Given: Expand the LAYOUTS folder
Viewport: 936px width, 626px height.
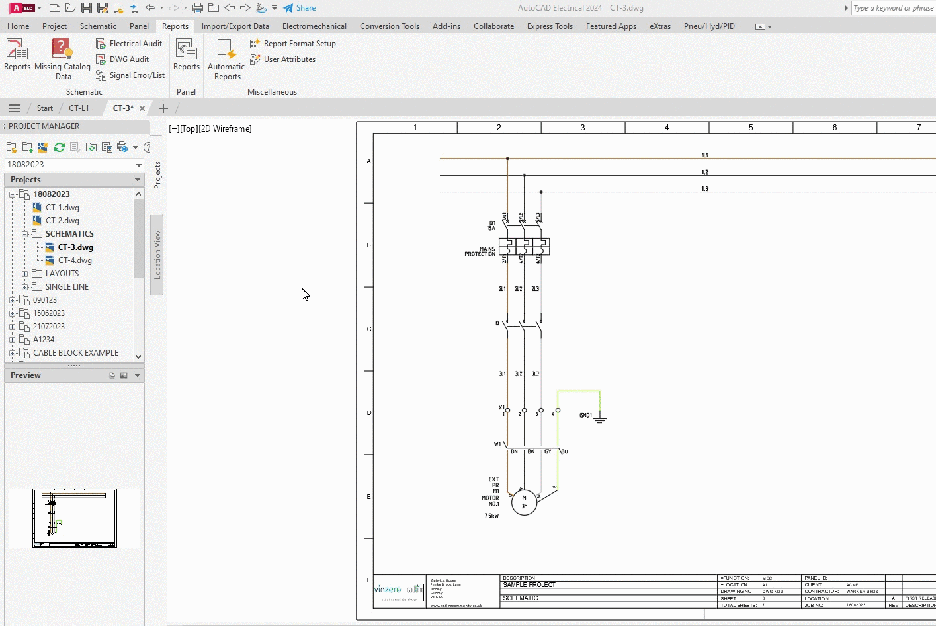Looking at the screenshot, I should tap(24, 274).
